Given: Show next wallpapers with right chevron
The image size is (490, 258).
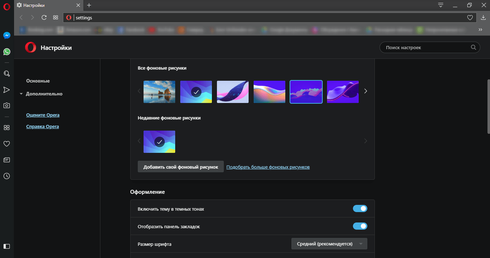Looking at the screenshot, I should 366,91.
